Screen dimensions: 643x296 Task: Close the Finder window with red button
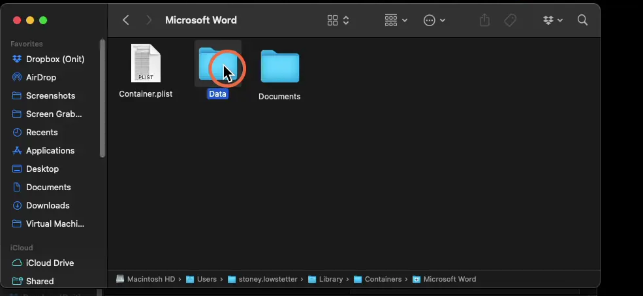pyautogui.click(x=17, y=20)
